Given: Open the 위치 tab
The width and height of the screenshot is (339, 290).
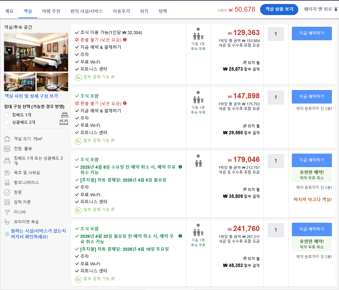Looking at the screenshot, I should point(144,11).
